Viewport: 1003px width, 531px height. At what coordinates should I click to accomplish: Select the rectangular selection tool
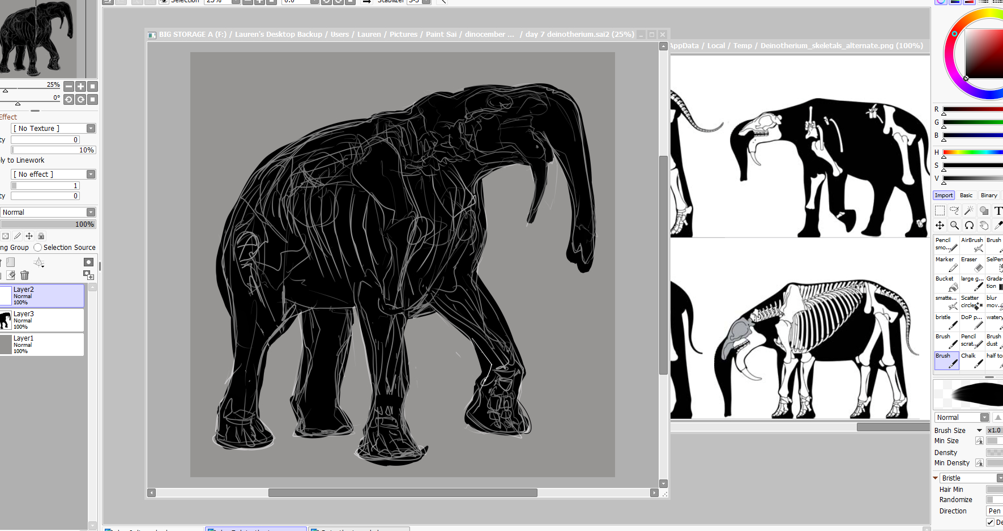coord(940,211)
